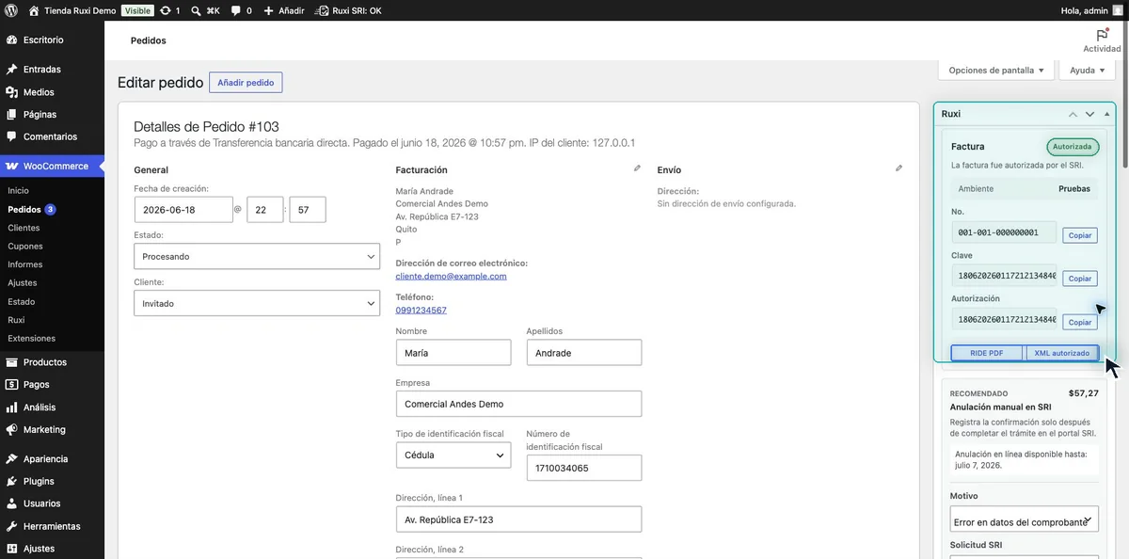Click the Páginas icon in sidebar

click(x=11, y=115)
